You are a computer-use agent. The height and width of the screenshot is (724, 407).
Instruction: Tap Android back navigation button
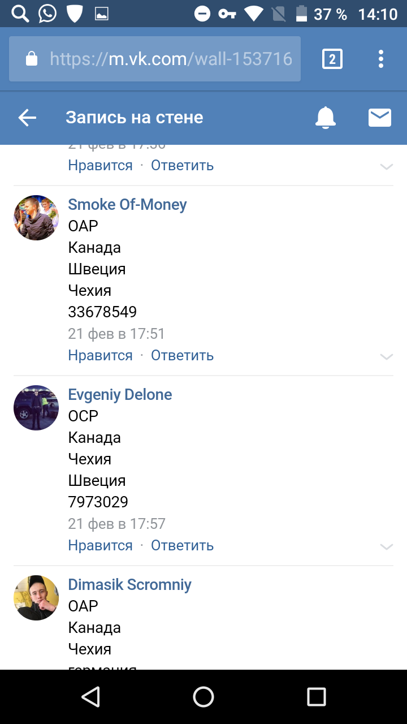coord(91,697)
